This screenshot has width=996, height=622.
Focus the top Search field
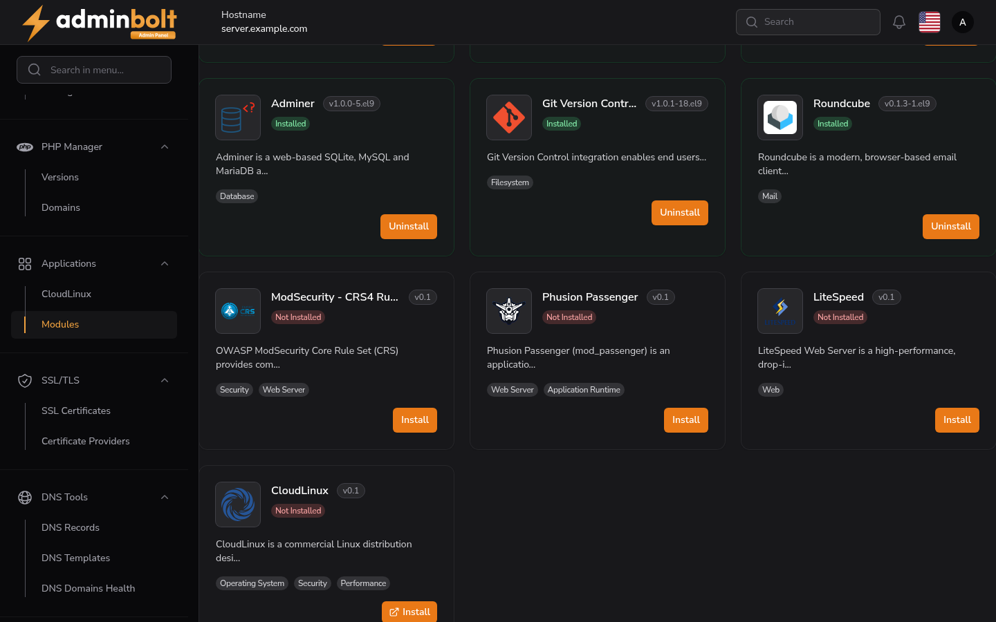click(x=808, y=22)
